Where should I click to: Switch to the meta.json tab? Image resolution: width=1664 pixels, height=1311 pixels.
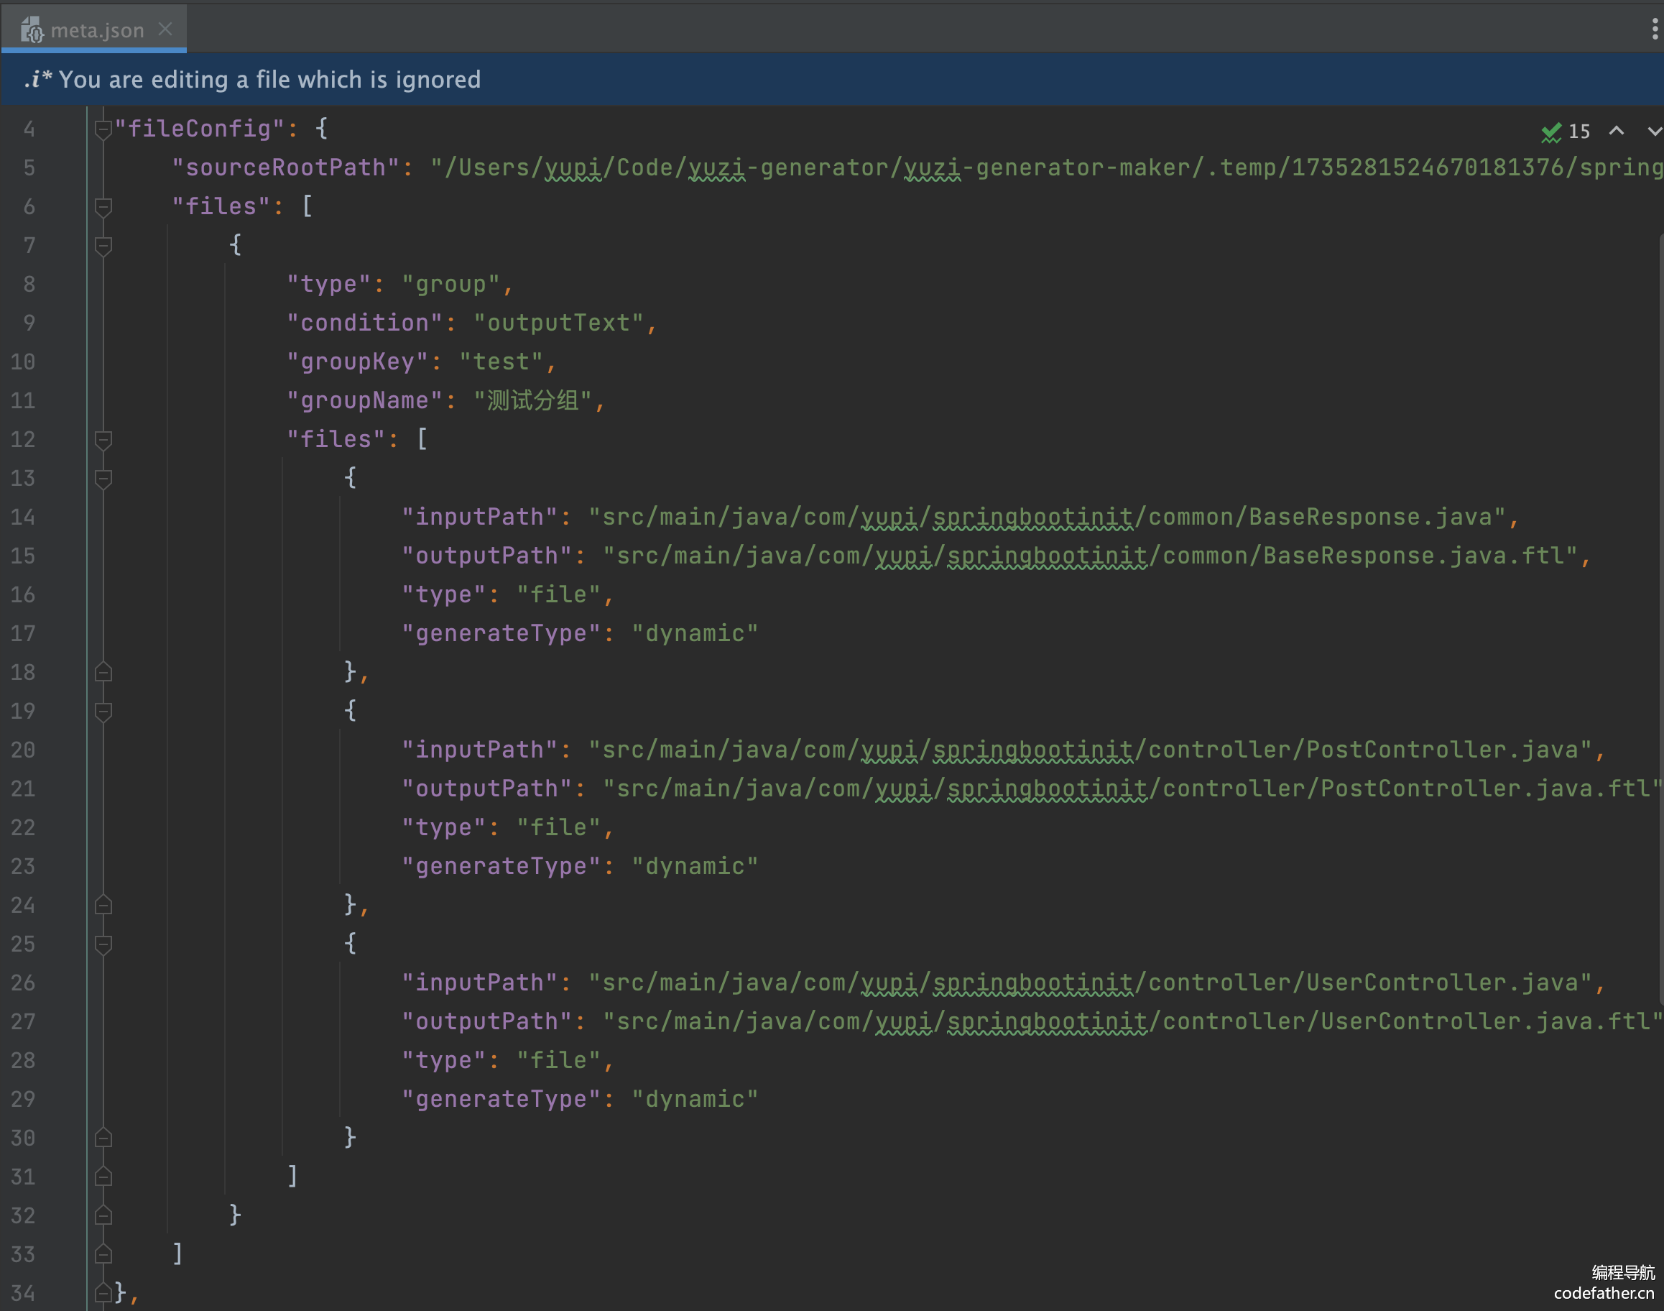[97, 31]
